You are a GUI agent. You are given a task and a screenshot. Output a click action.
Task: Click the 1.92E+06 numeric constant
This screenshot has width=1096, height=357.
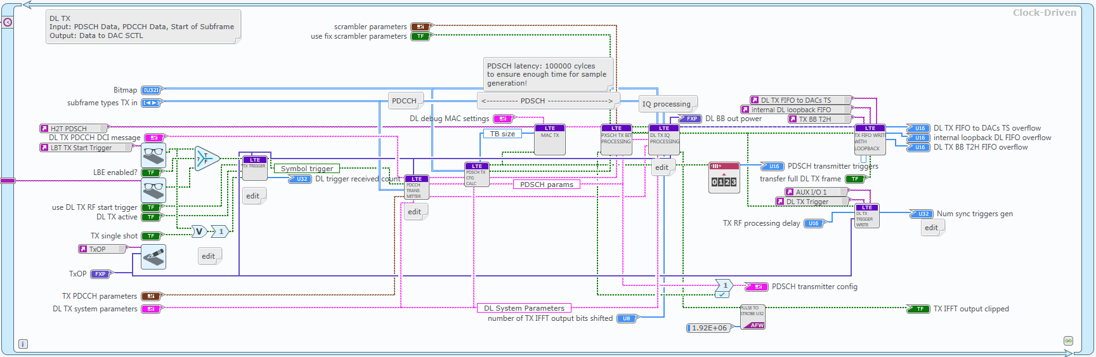[x=709, y=328]
